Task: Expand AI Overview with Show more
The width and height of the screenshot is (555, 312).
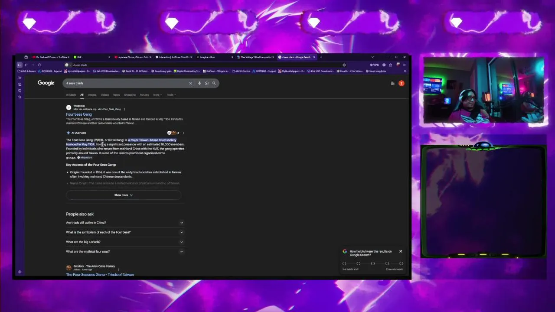Action: (124, 195)
